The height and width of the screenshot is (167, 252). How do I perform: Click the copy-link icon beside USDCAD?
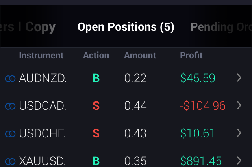click(x=10, y=106)
